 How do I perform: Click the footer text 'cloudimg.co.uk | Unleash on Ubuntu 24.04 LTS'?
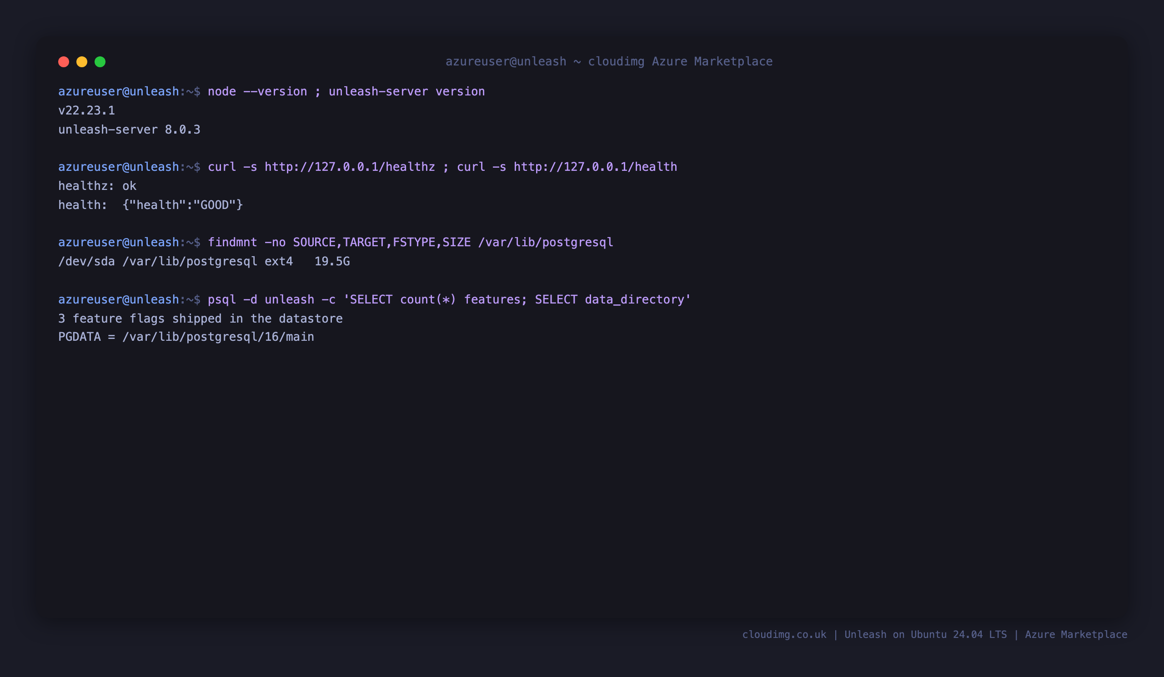(x=874, y=635)
